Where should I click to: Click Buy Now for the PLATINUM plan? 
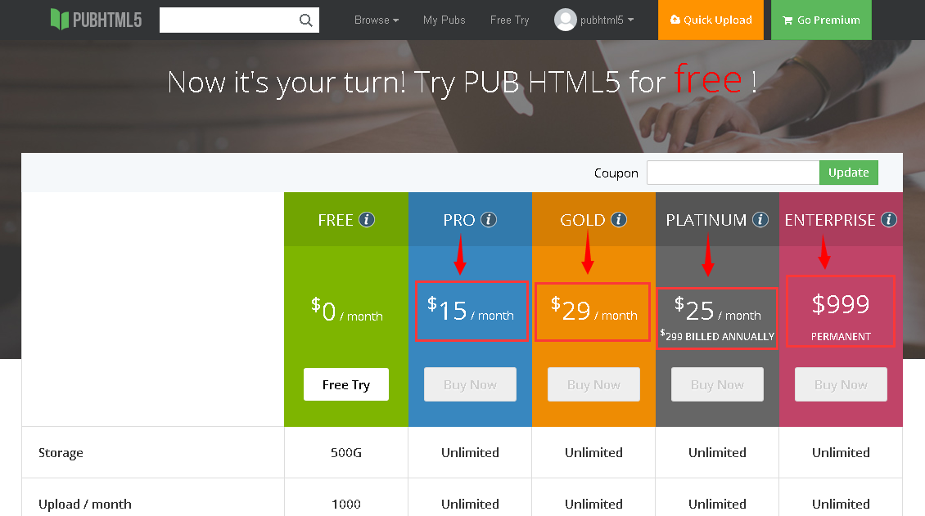717,384
